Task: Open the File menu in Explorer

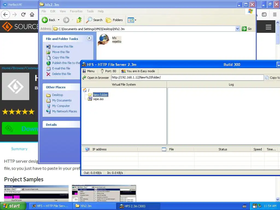Action: tap(44, 11)
